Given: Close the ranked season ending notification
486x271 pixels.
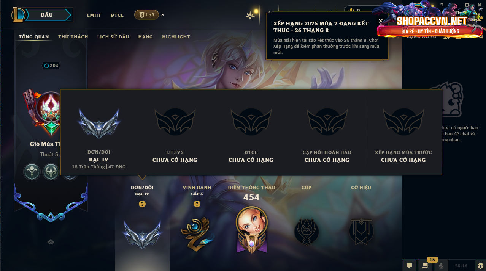Looking at the screenshot, I should click(381, 21).
